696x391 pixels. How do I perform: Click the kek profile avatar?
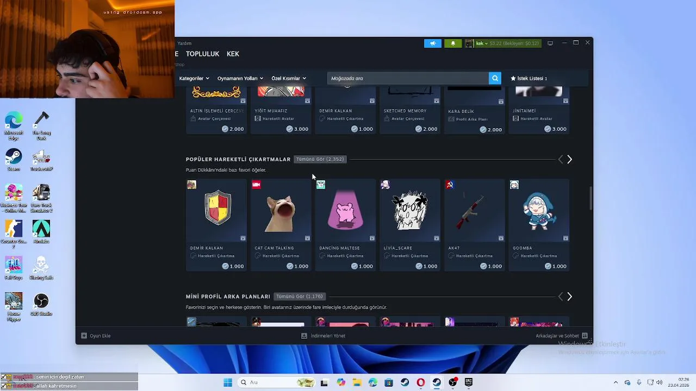tap(469, 43)
